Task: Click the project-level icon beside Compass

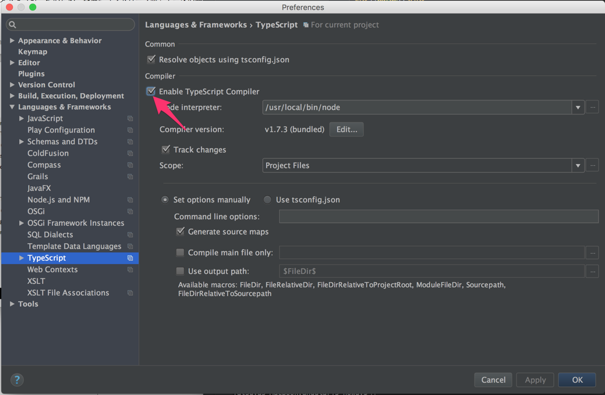Action: [x=130, y=165]
